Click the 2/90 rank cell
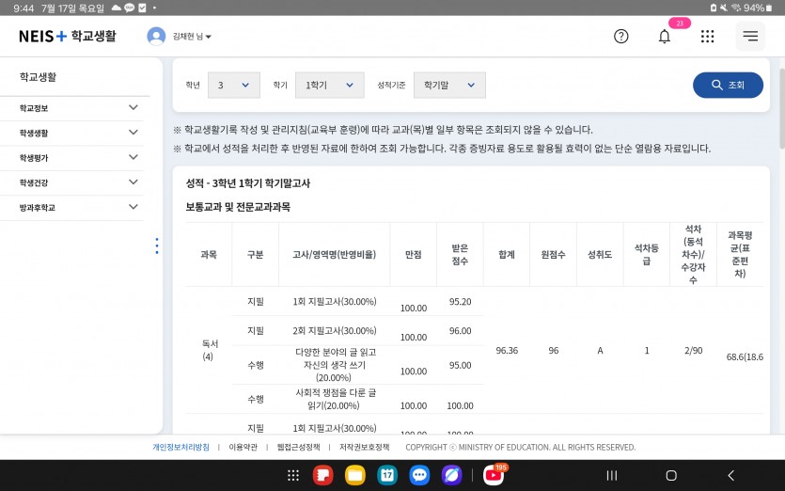This screenshot has height=491, width=785. coord(693,350)
